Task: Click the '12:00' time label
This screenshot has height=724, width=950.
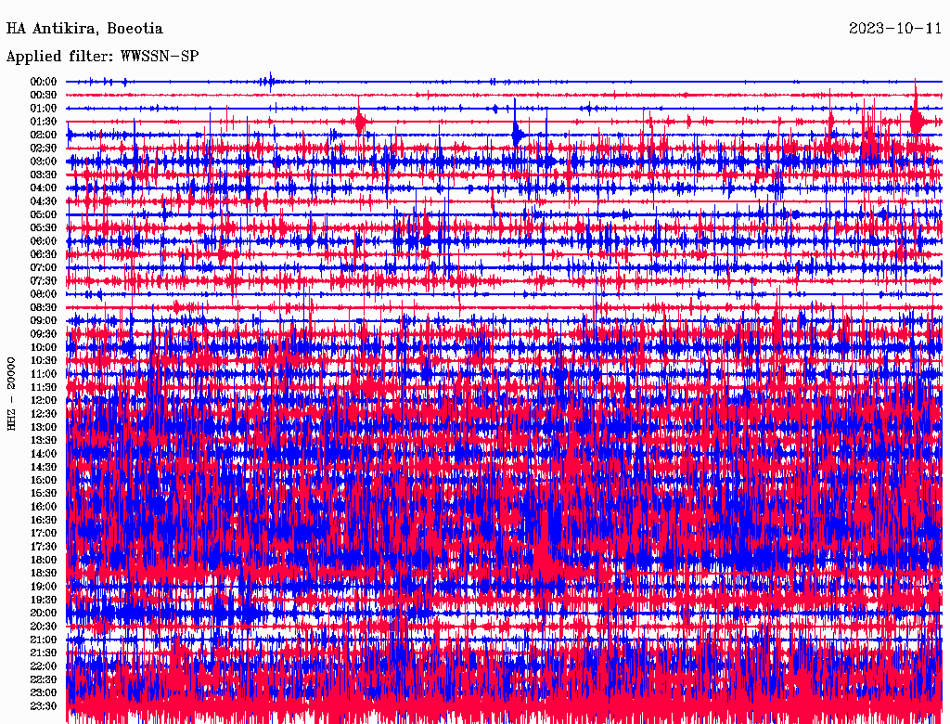Action: [44, 400]
